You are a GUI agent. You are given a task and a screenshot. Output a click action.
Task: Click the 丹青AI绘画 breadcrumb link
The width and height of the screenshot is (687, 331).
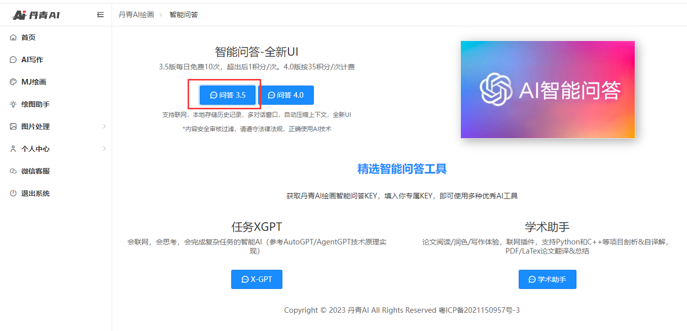coord(136,15)
